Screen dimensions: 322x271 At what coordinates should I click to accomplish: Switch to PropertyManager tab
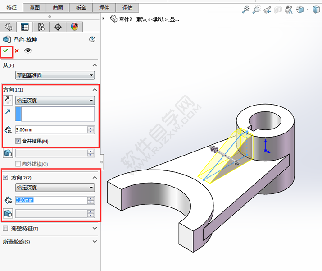(x=25, y=27)
